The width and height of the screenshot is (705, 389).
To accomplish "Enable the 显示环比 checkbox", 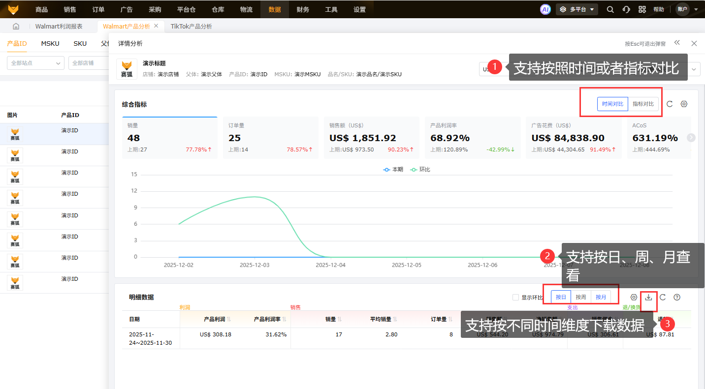I will pyautogui.click(x=515, y=297).
